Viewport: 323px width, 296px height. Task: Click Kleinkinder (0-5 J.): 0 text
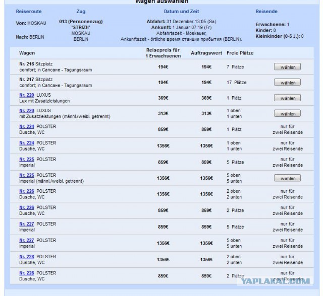[x=280, y=36]
